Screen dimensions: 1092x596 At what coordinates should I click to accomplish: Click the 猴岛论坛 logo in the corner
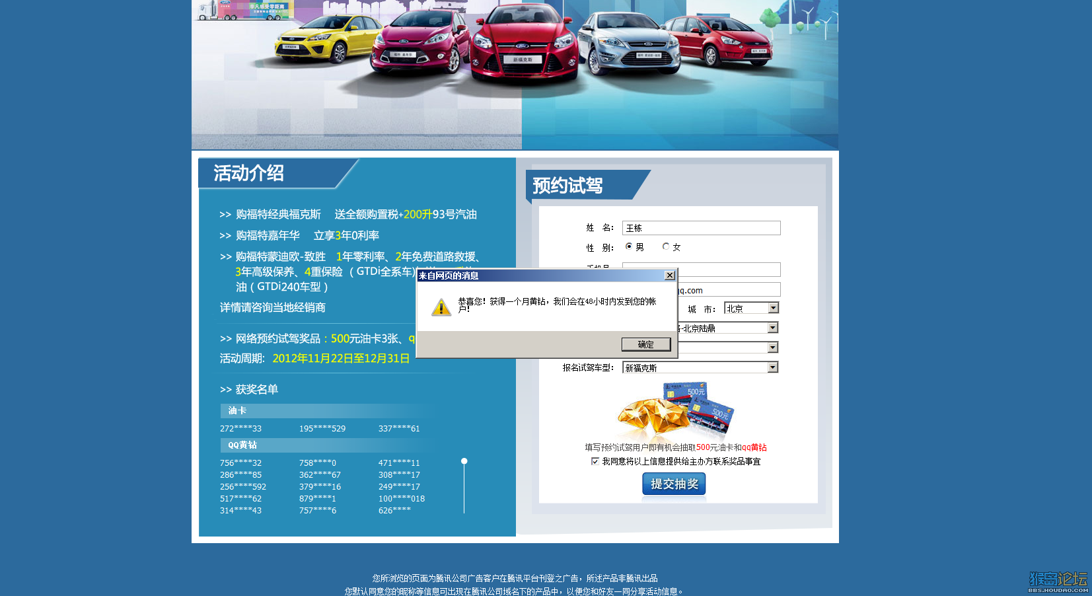click(x=1058, y=581)
